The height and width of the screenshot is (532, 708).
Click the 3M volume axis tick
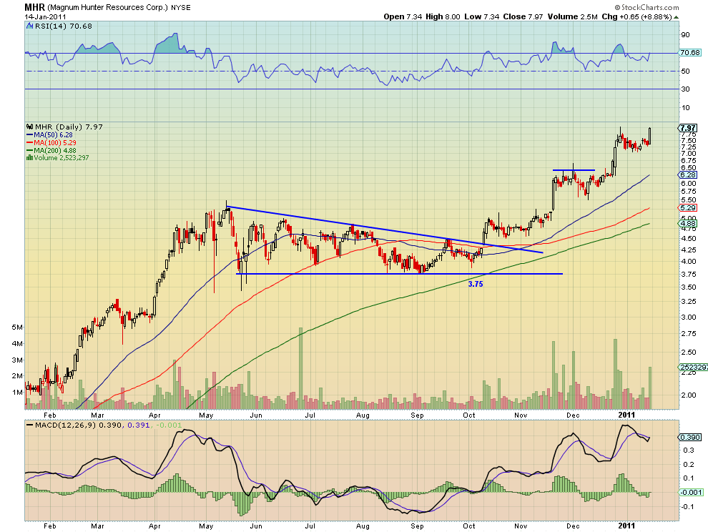17,360
